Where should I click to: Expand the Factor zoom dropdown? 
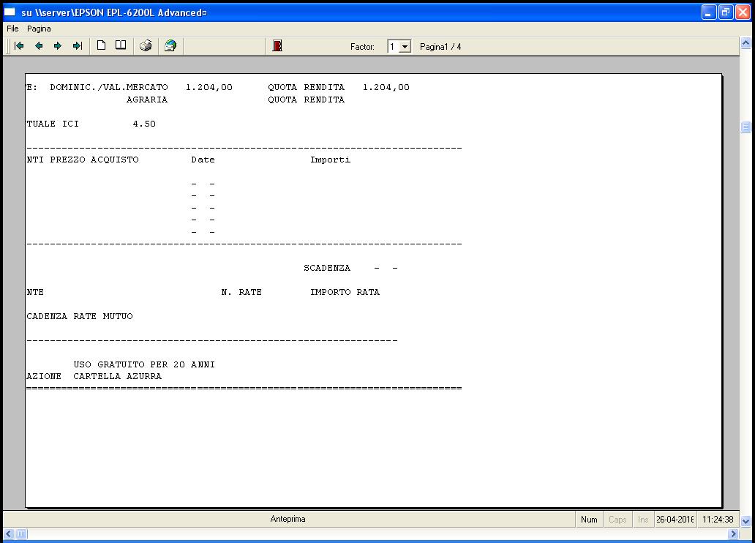click(405, 47)
